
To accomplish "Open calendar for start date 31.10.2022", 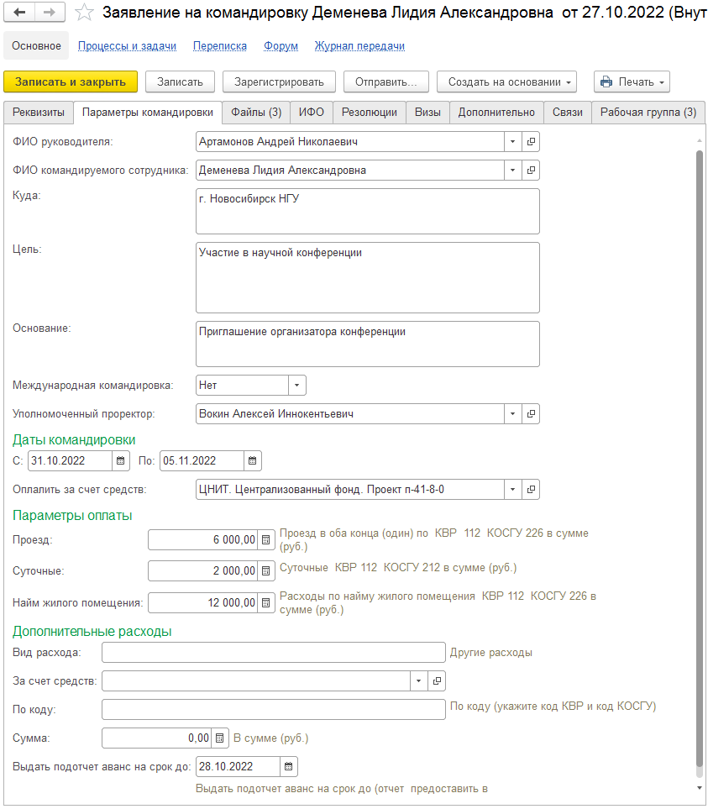I will [121, 460].
